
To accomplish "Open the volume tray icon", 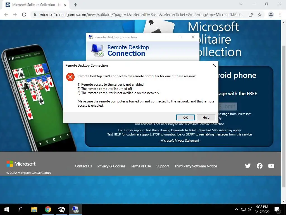I will pyautogui.click(x=250, y=209).
